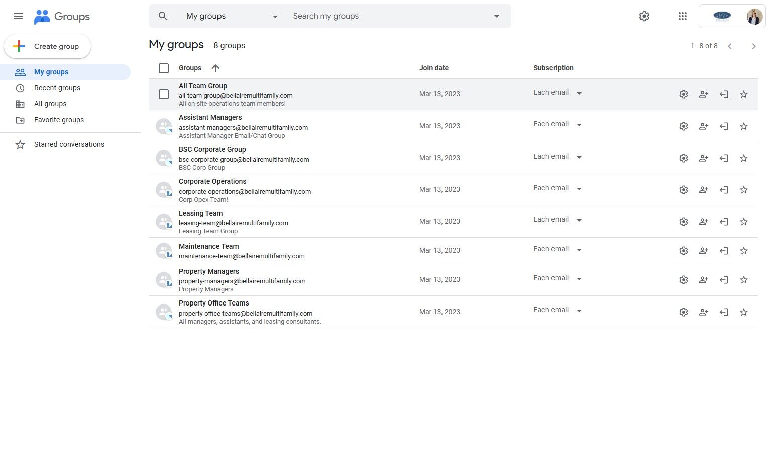Open Favorite groups in sidebar

click(59, 120)
